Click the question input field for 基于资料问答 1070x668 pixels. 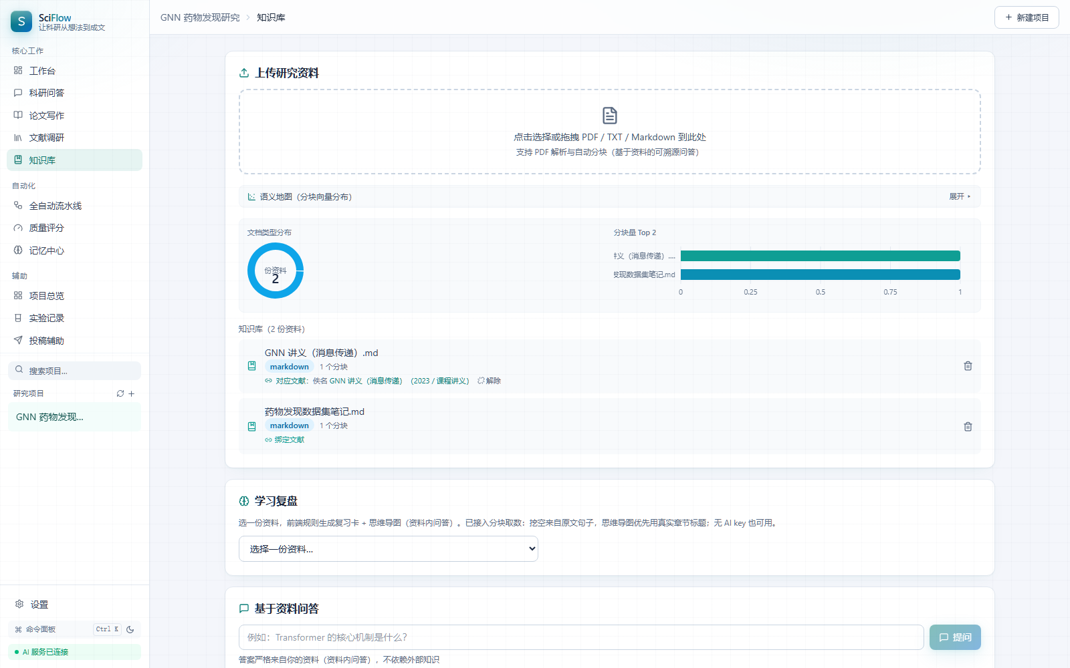click(x=581, y=637)
